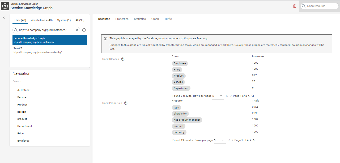Switch to the Turtle tab

168,19
